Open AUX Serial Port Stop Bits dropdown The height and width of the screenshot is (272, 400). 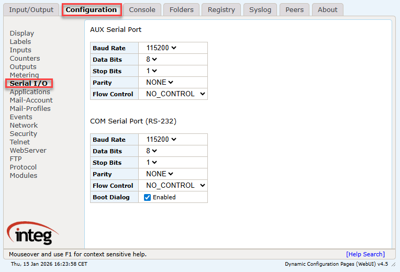(152, 71)
